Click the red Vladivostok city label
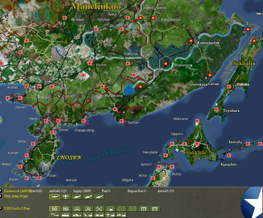 coord(132,108)
